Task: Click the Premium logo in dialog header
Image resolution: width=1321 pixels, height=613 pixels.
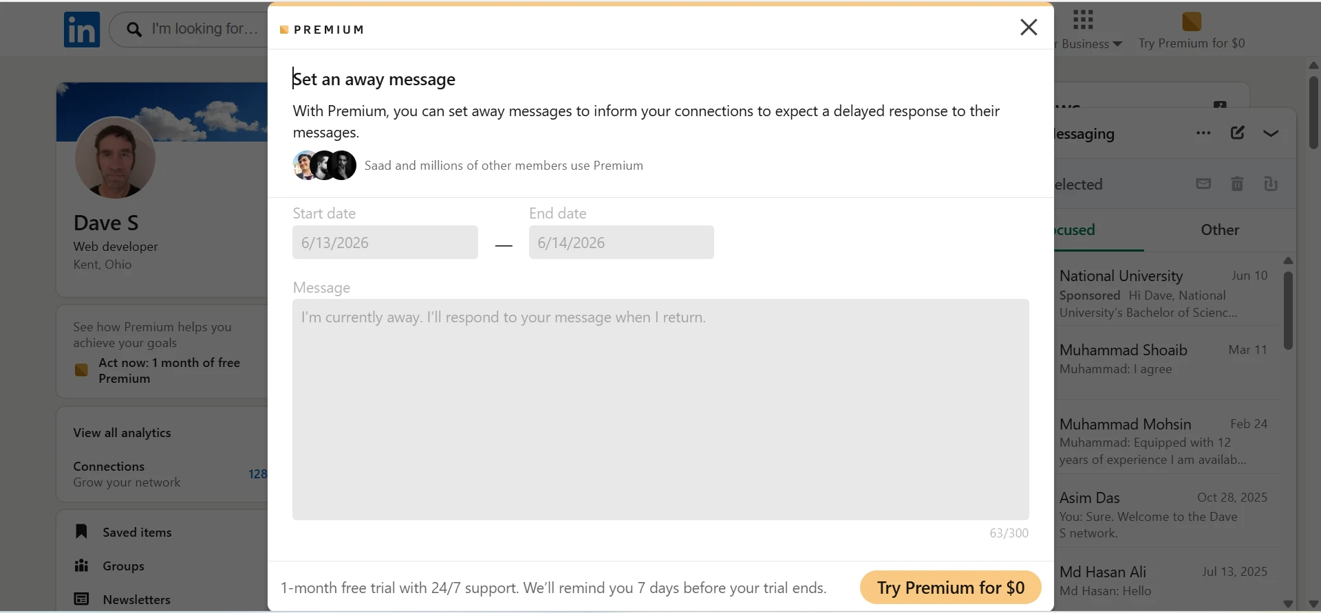Action: (322, 30)
